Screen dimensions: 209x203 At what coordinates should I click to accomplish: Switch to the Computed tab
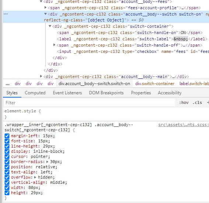[35, 93]
